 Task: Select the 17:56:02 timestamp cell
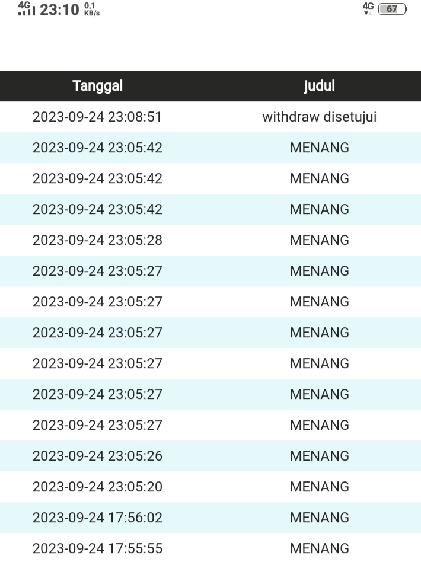[x=97, y=518]
